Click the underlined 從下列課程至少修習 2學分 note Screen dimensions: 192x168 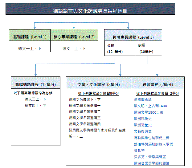(158, 93)
